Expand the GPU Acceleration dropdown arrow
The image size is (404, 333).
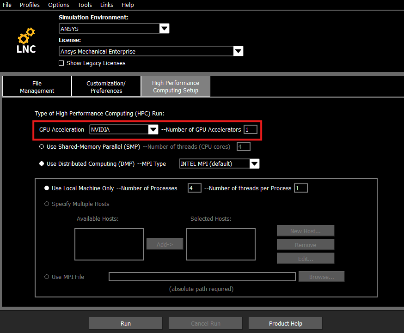pos(153,129)
